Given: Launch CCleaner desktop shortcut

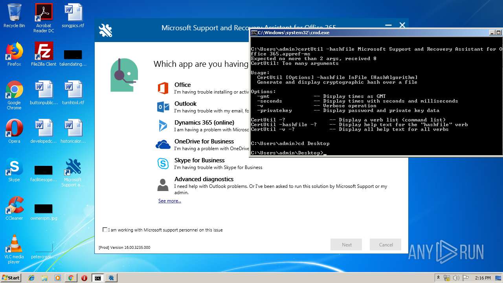Looking at the screenshot, I should pyautogui.click(x=14, y=208).
